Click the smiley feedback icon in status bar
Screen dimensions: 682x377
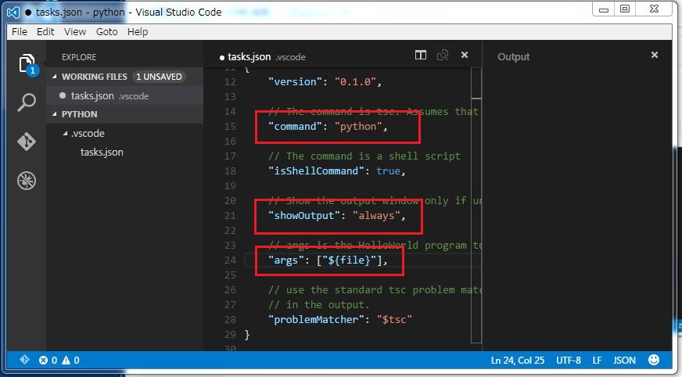[x=654, y=360]
